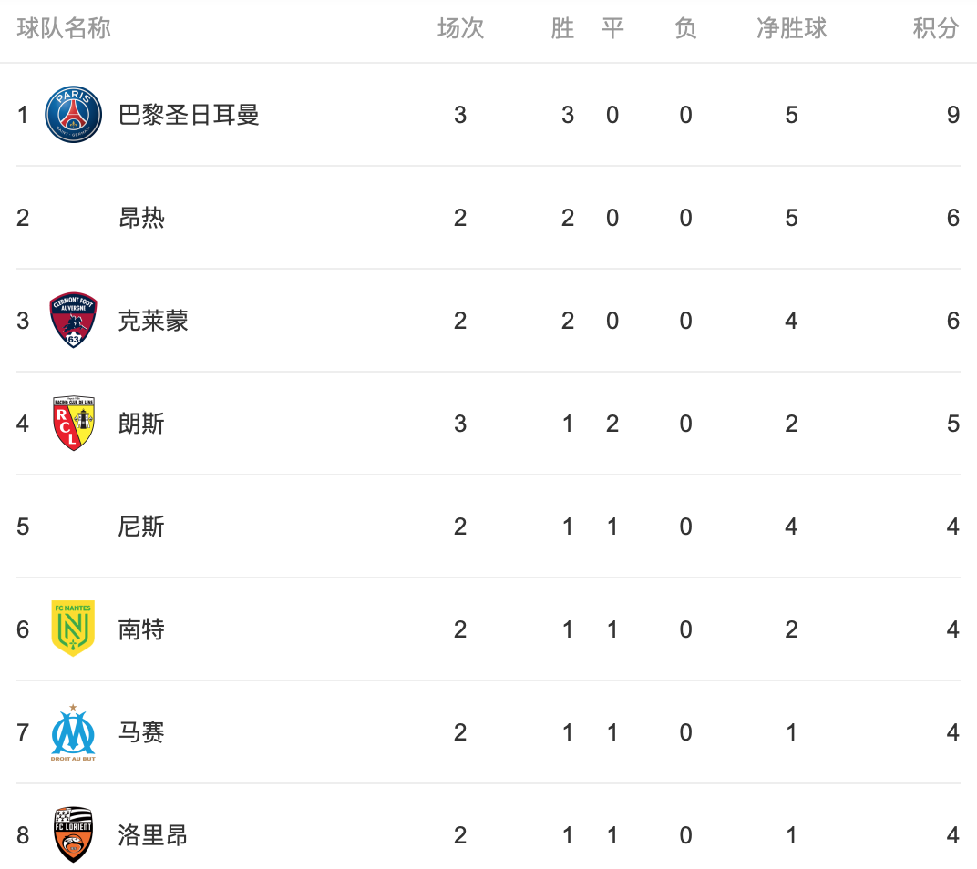Sort by the 积分 column header
The height and width of the screenshot is (869, 977).
(936, 29)
